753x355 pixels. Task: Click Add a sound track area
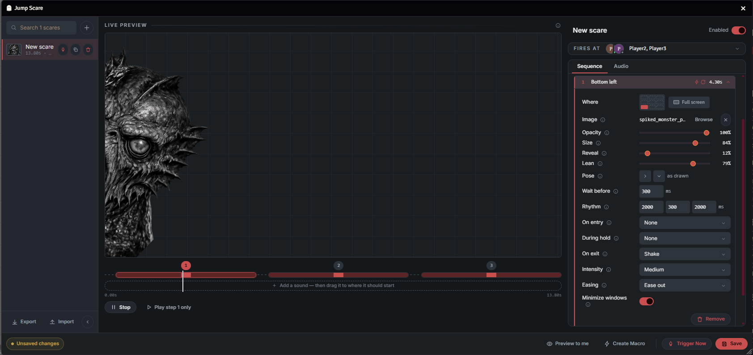[333, 286]
